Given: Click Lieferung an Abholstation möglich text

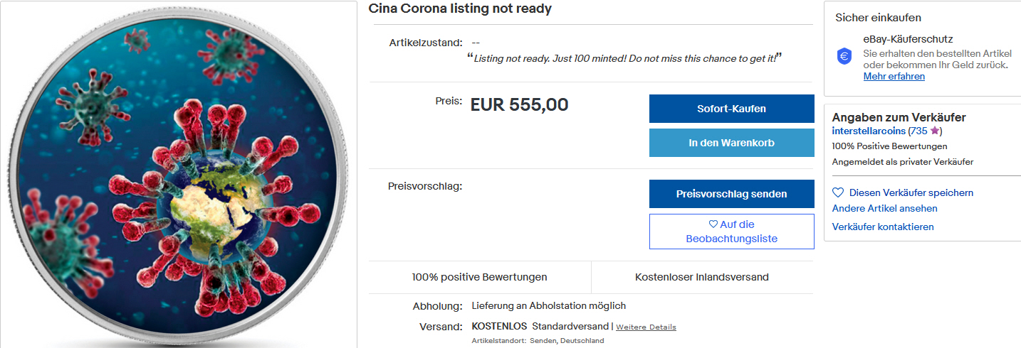Looking at the screenshot, I should click(548, 306).
